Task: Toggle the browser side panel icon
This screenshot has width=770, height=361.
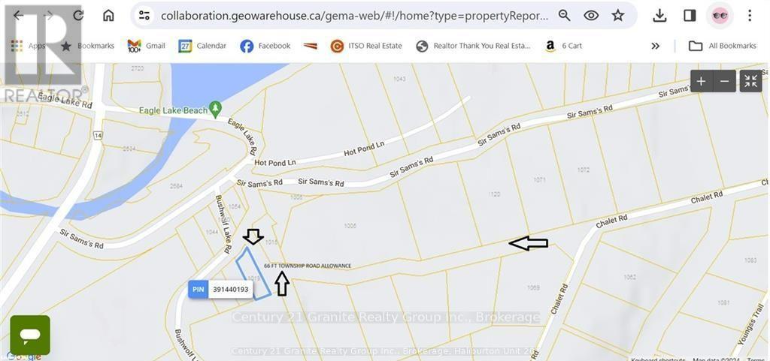Action: (x=690, y=16)
